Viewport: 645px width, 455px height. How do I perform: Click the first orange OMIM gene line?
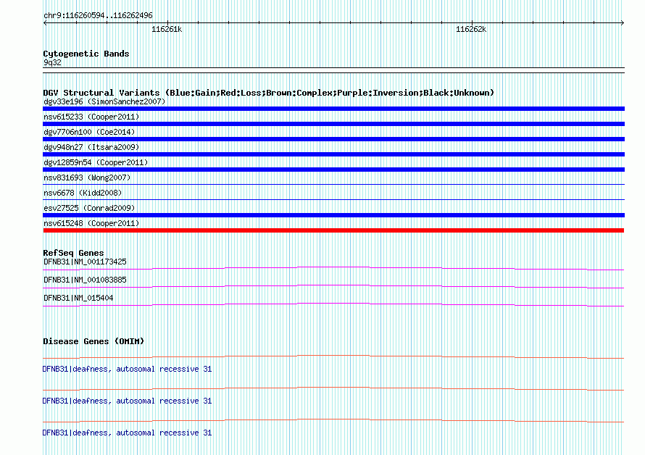[333, 356]
